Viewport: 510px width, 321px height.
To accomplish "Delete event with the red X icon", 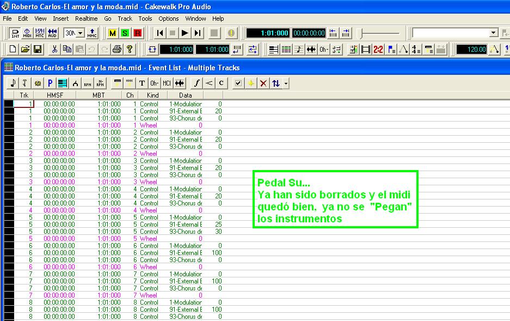I will click(x=263, y=83).
